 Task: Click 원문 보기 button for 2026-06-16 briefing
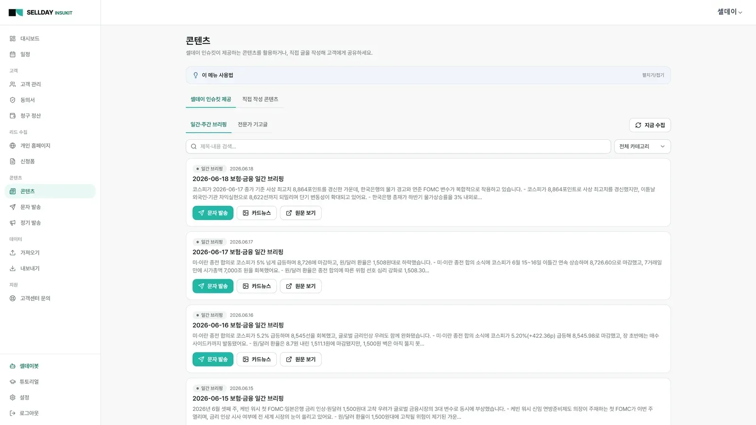coord(301,359)
